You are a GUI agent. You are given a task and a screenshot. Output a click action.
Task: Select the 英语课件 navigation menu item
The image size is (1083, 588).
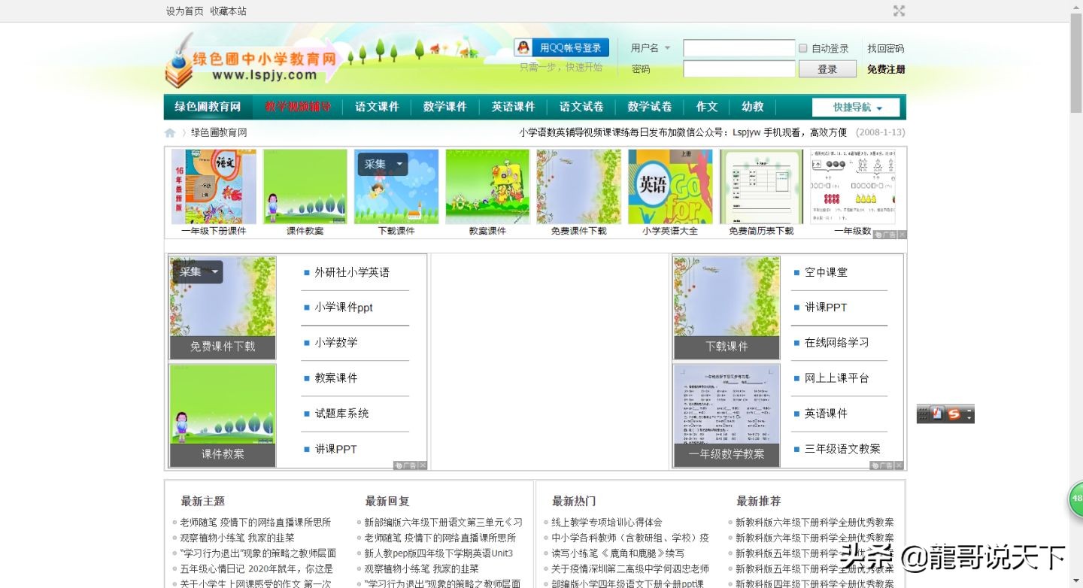coord(513,106)
